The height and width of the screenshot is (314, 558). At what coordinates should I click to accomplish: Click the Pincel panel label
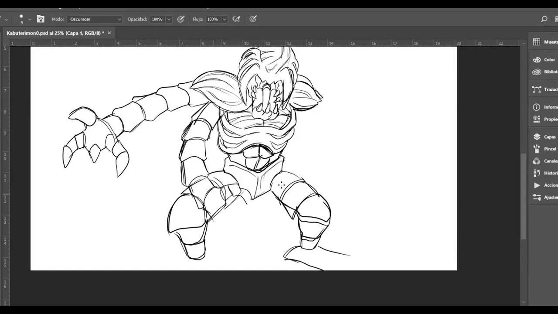click(x=550, y=149)
